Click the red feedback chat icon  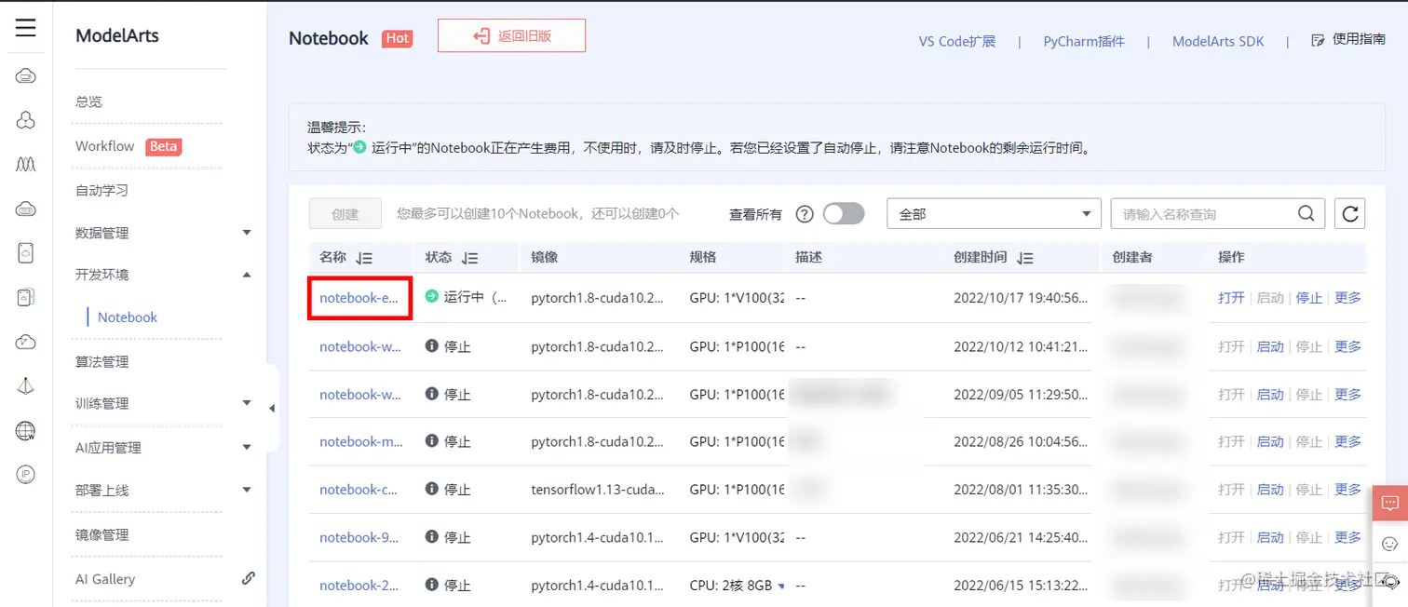tap(1389, 504)
